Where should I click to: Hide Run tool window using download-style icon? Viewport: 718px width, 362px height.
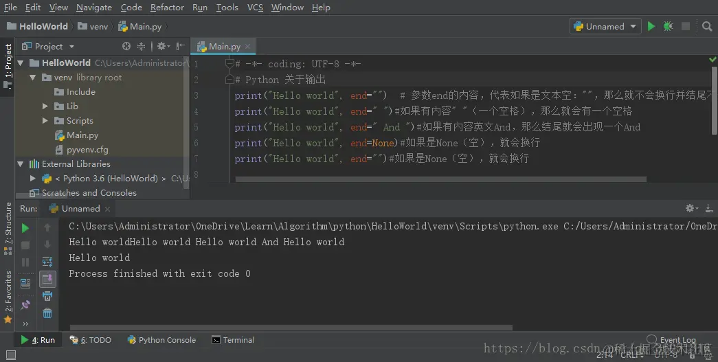pyautogui.click(x=709, y=208)
